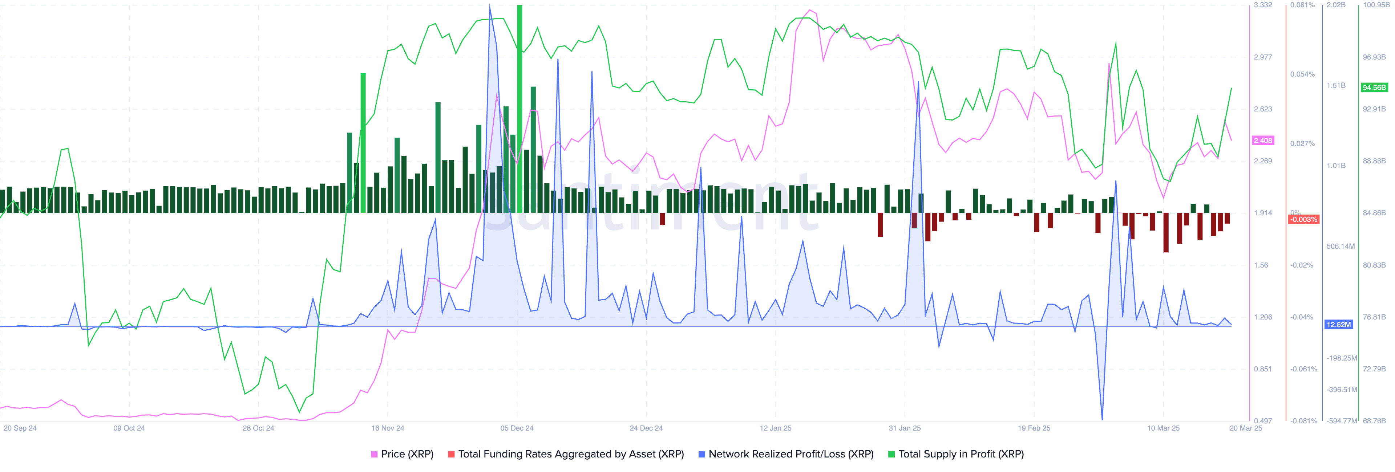Click the green 94.56B supply tag
Screen dimensions: 1395x472
[1374, 88]
